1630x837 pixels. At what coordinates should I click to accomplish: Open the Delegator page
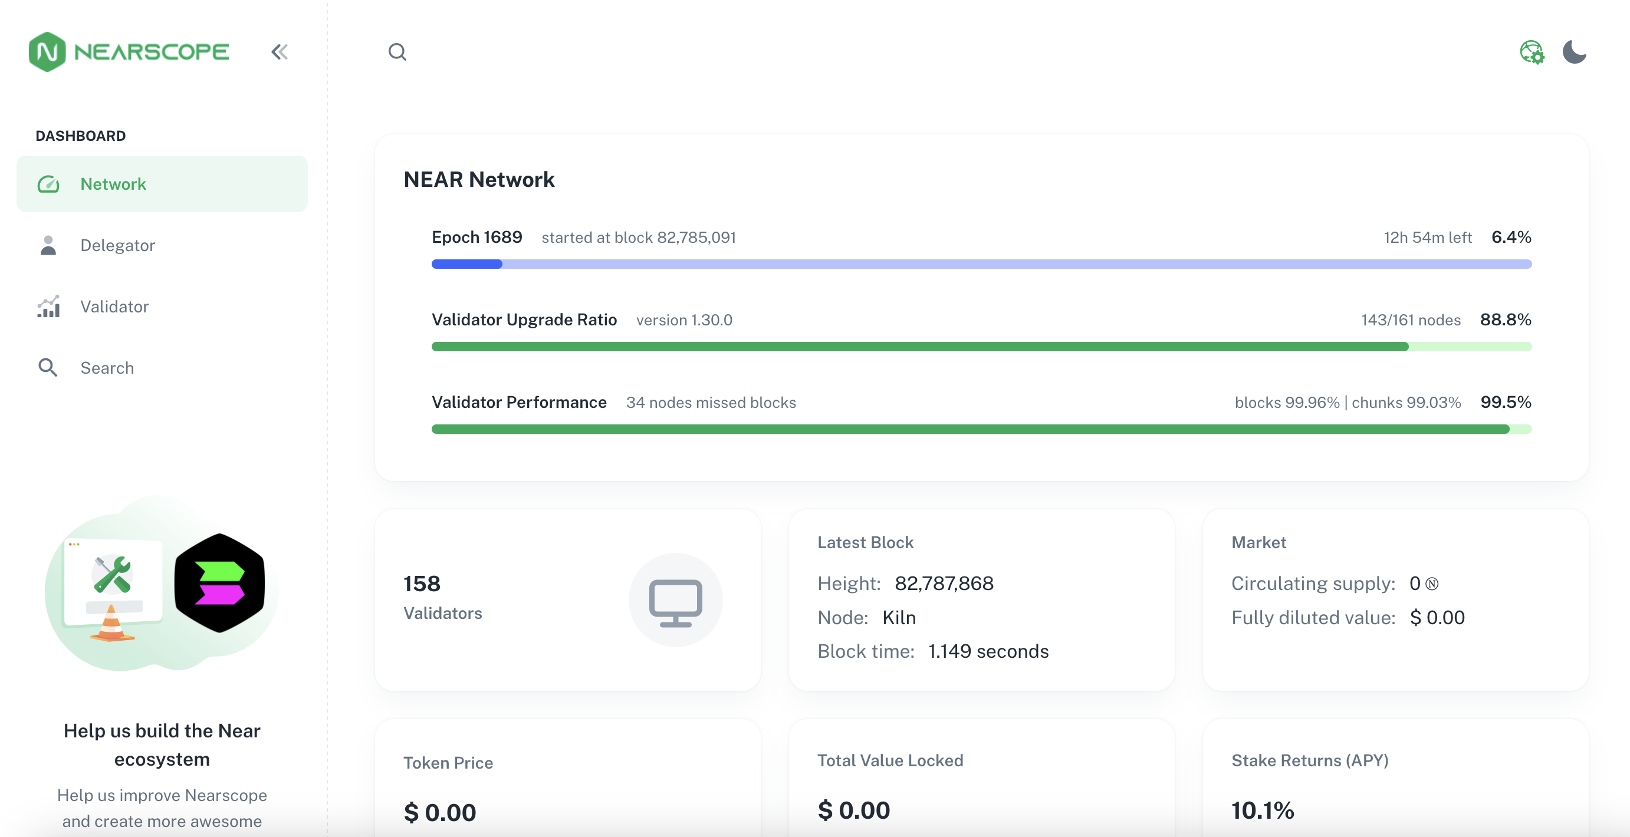coord(118,245)
